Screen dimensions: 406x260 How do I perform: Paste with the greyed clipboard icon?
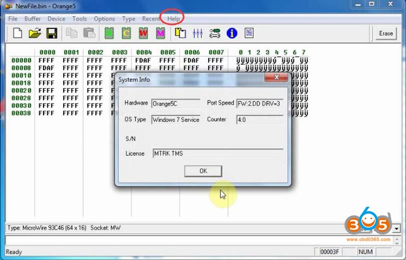(x=89, y=34)
